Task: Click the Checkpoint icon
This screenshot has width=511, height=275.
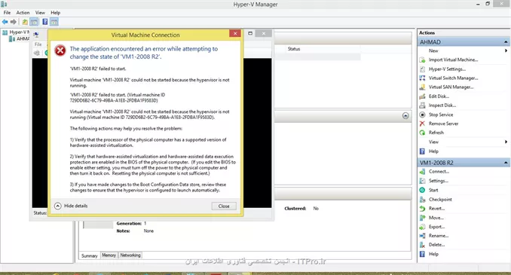Action: pos(422,200)
